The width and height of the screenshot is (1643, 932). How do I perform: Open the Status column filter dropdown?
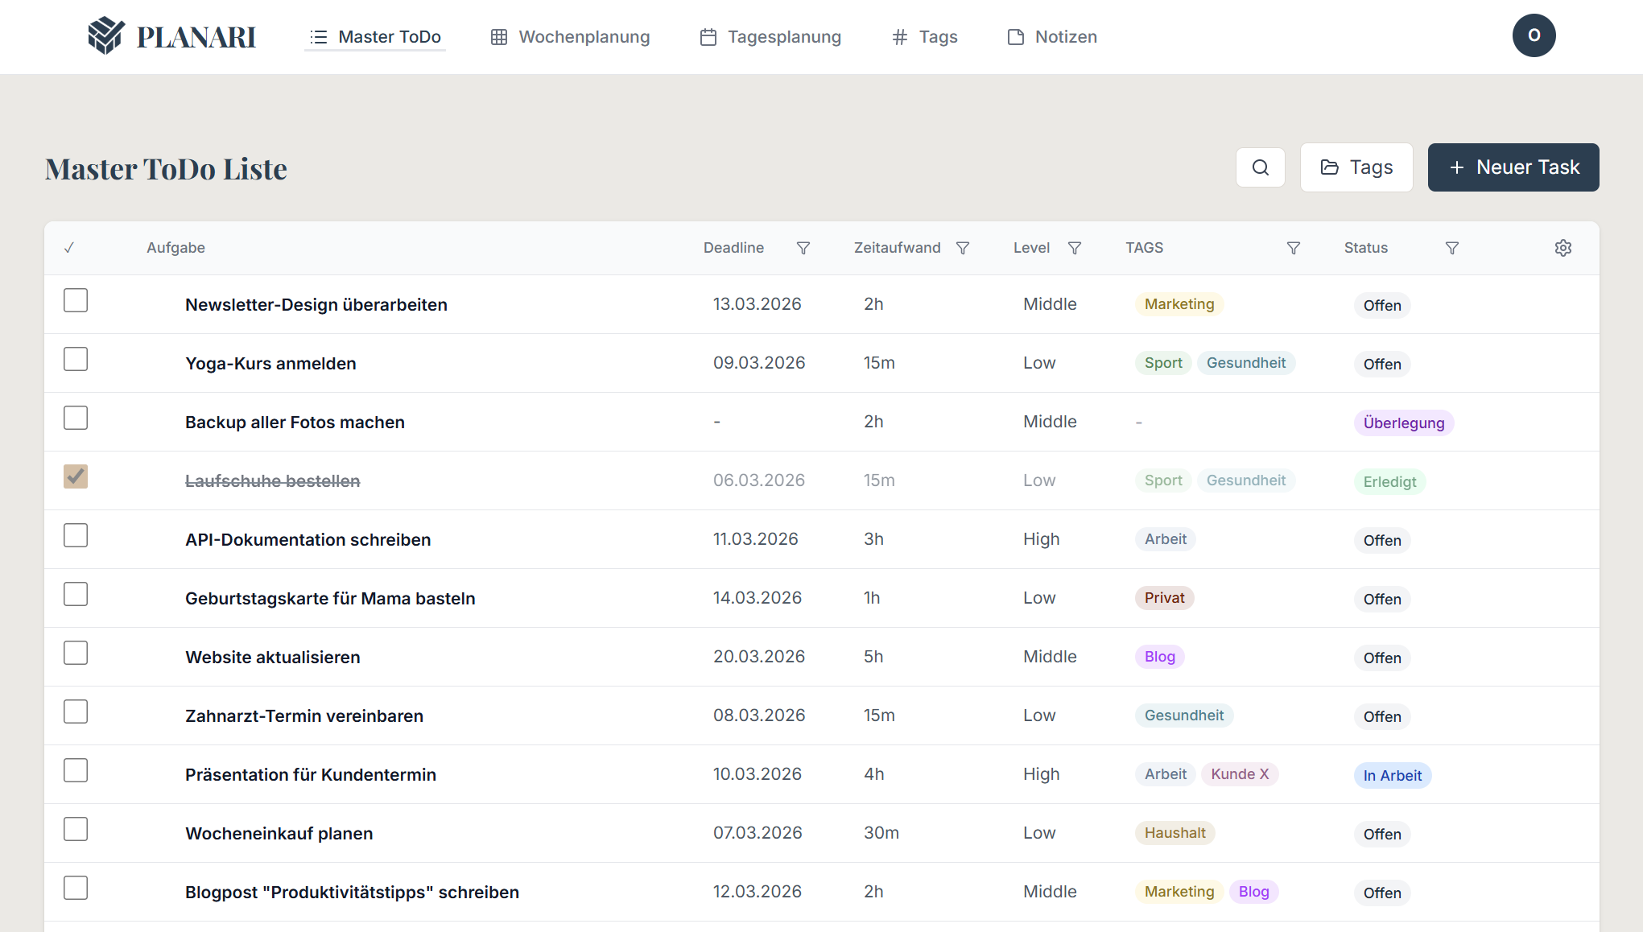point(1451,248)
